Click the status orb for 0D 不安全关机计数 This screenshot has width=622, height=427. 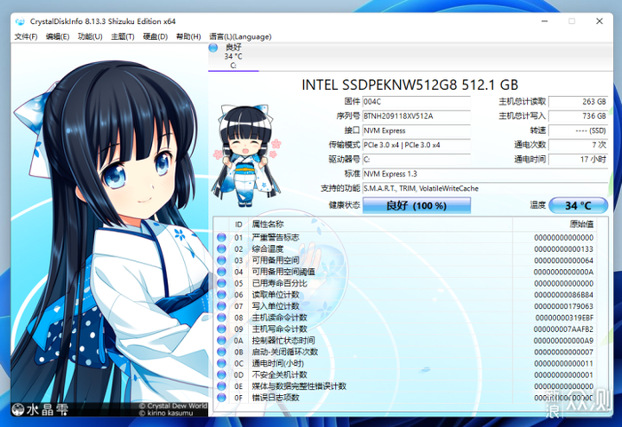221,375
